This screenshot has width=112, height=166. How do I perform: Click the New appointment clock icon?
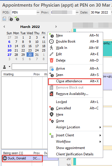tap(51, 35)
